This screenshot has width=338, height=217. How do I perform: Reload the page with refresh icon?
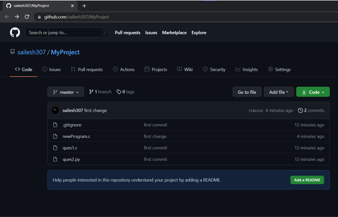(27, 17)
